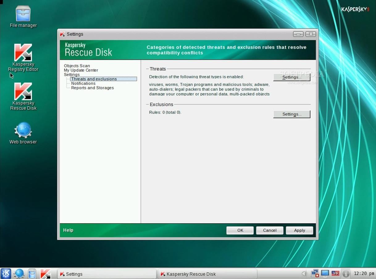This screenshot has width=376, height=279.
Task: Click the Kaspersky quick-launch icon in the taskbar
Action: 45,274
